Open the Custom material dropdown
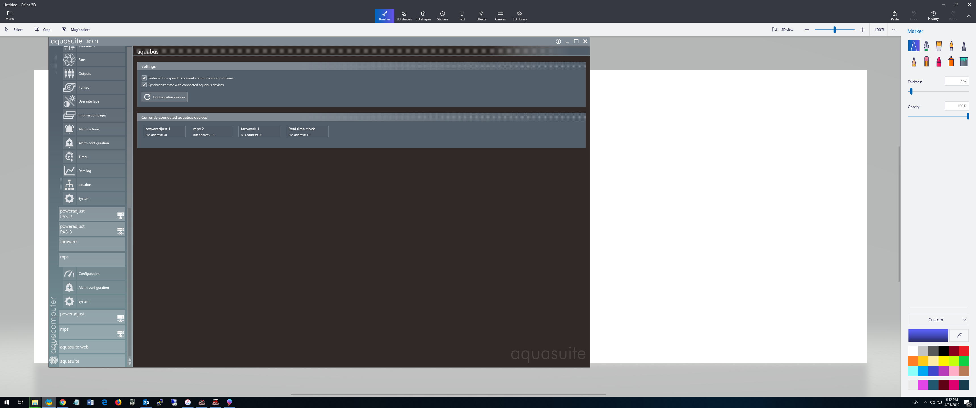976x408 pixels. [x=938, y=319]
